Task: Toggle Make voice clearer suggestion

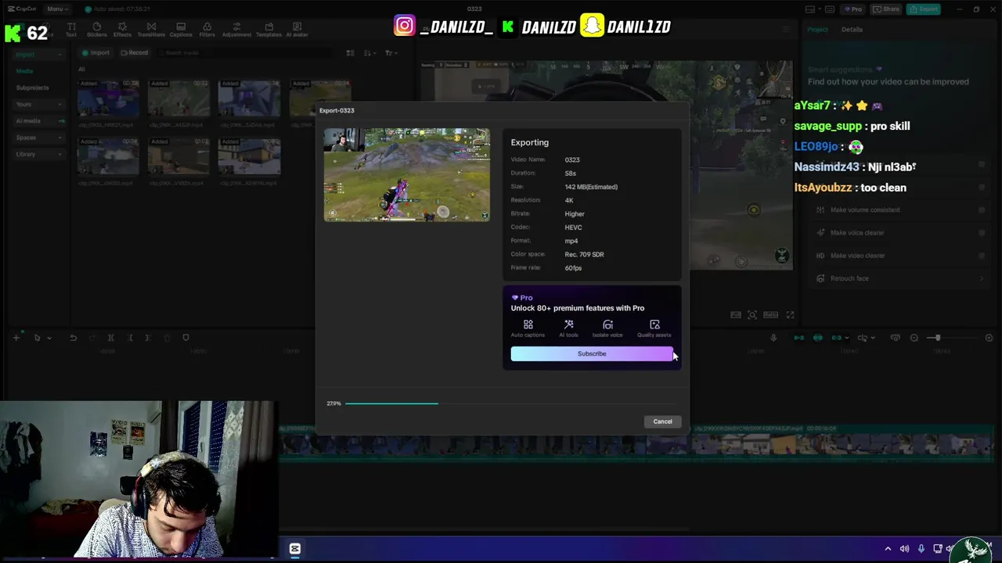Action: [982, 233]
